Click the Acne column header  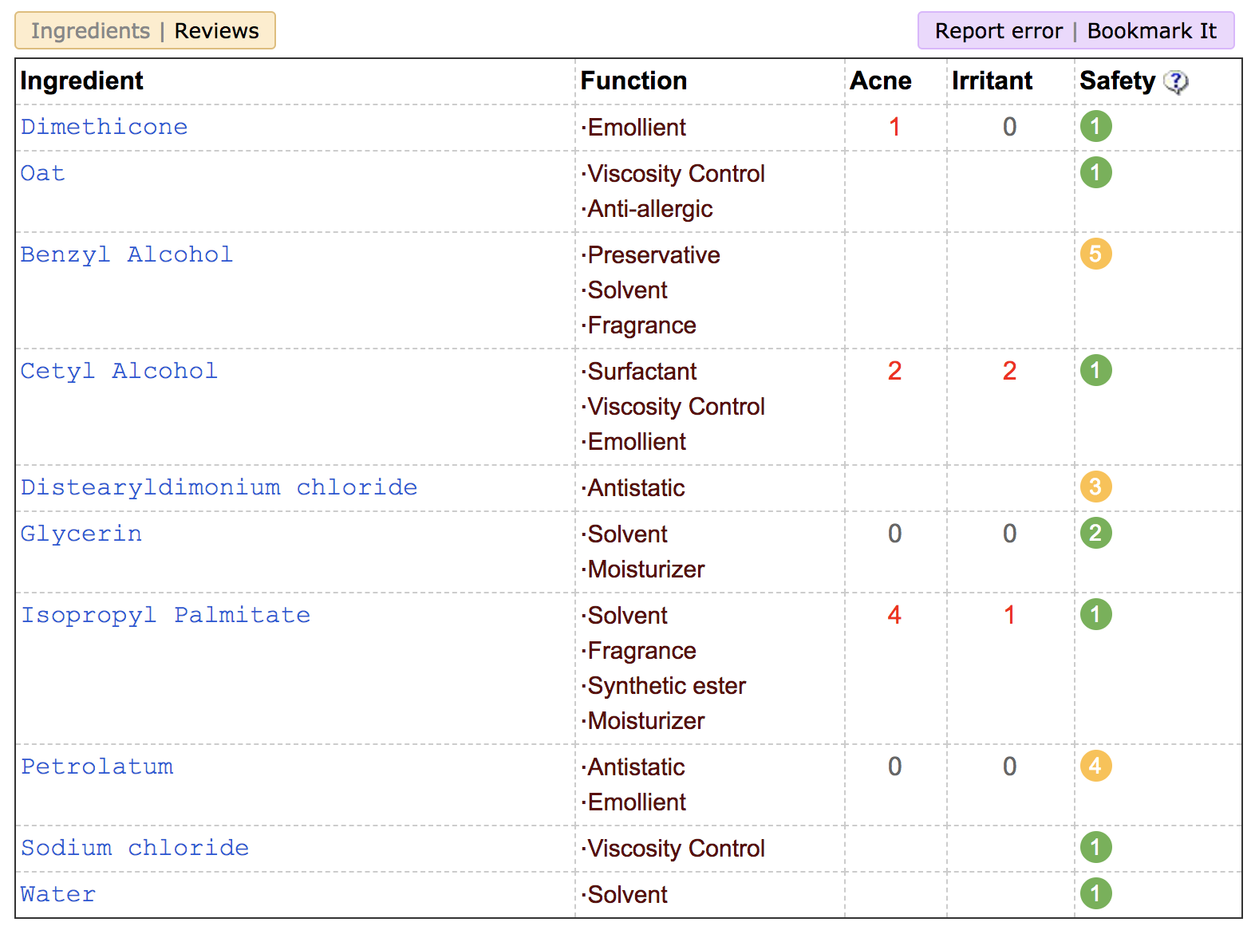point(881,81)
